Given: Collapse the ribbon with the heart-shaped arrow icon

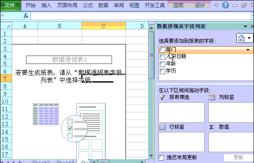Looking at the screenshot, I should tap(216, 5).
